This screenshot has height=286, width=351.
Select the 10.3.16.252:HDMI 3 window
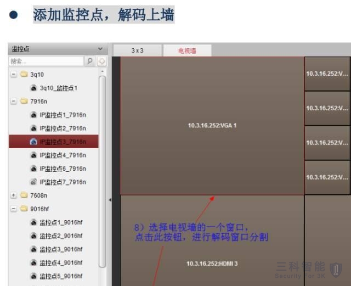[212, 263]
